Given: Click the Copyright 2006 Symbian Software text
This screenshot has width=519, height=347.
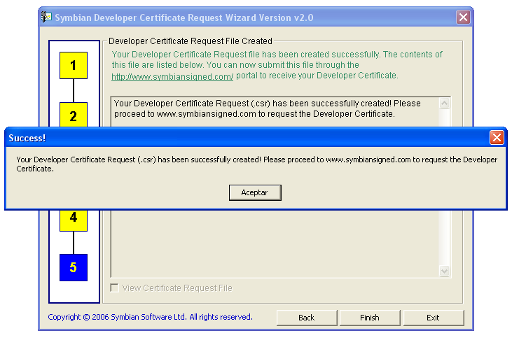Looking at the screenshot, I should pos(151,317).
